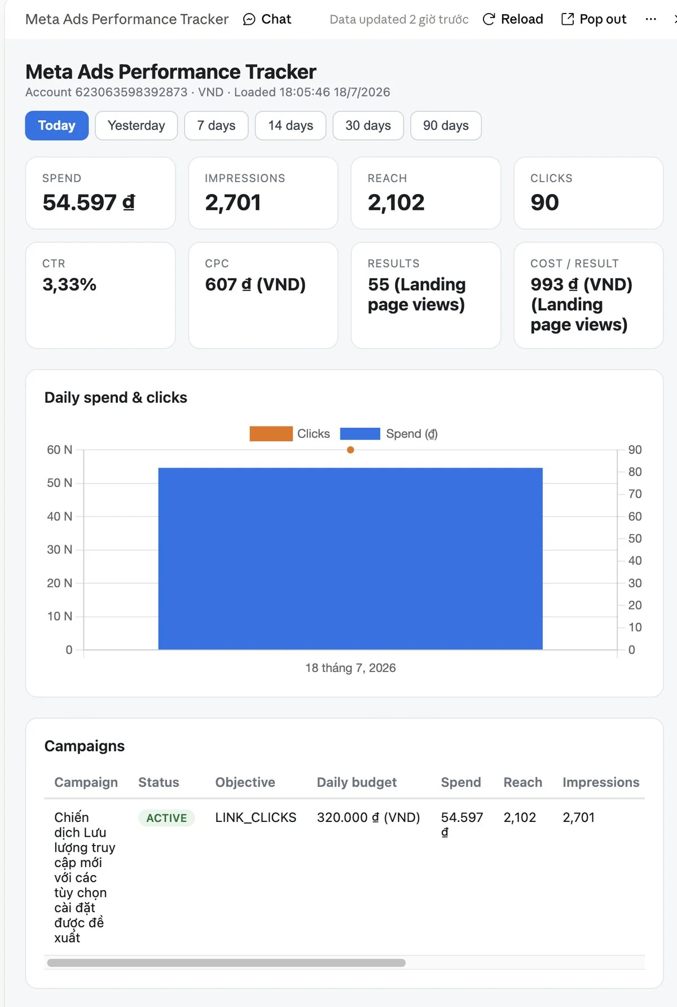Open the three-dots more options menu

tap(650, 19)
